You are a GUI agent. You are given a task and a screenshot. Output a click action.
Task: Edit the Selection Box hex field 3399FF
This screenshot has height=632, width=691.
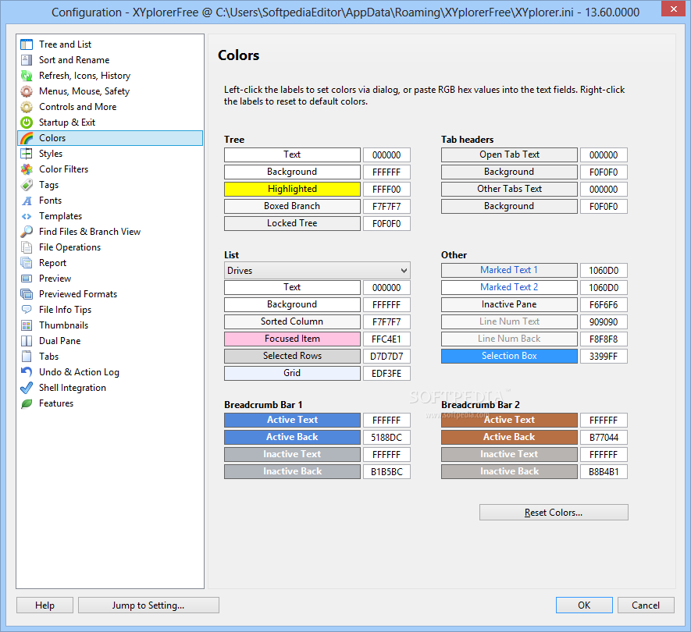coord(604,357)
